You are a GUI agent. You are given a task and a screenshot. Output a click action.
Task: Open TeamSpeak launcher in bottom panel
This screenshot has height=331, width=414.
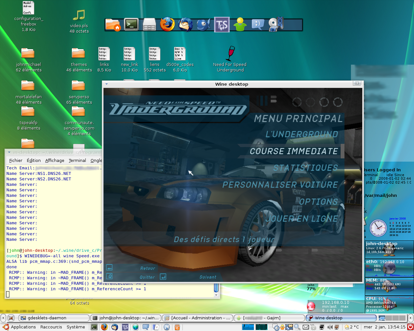coord(125,327)
